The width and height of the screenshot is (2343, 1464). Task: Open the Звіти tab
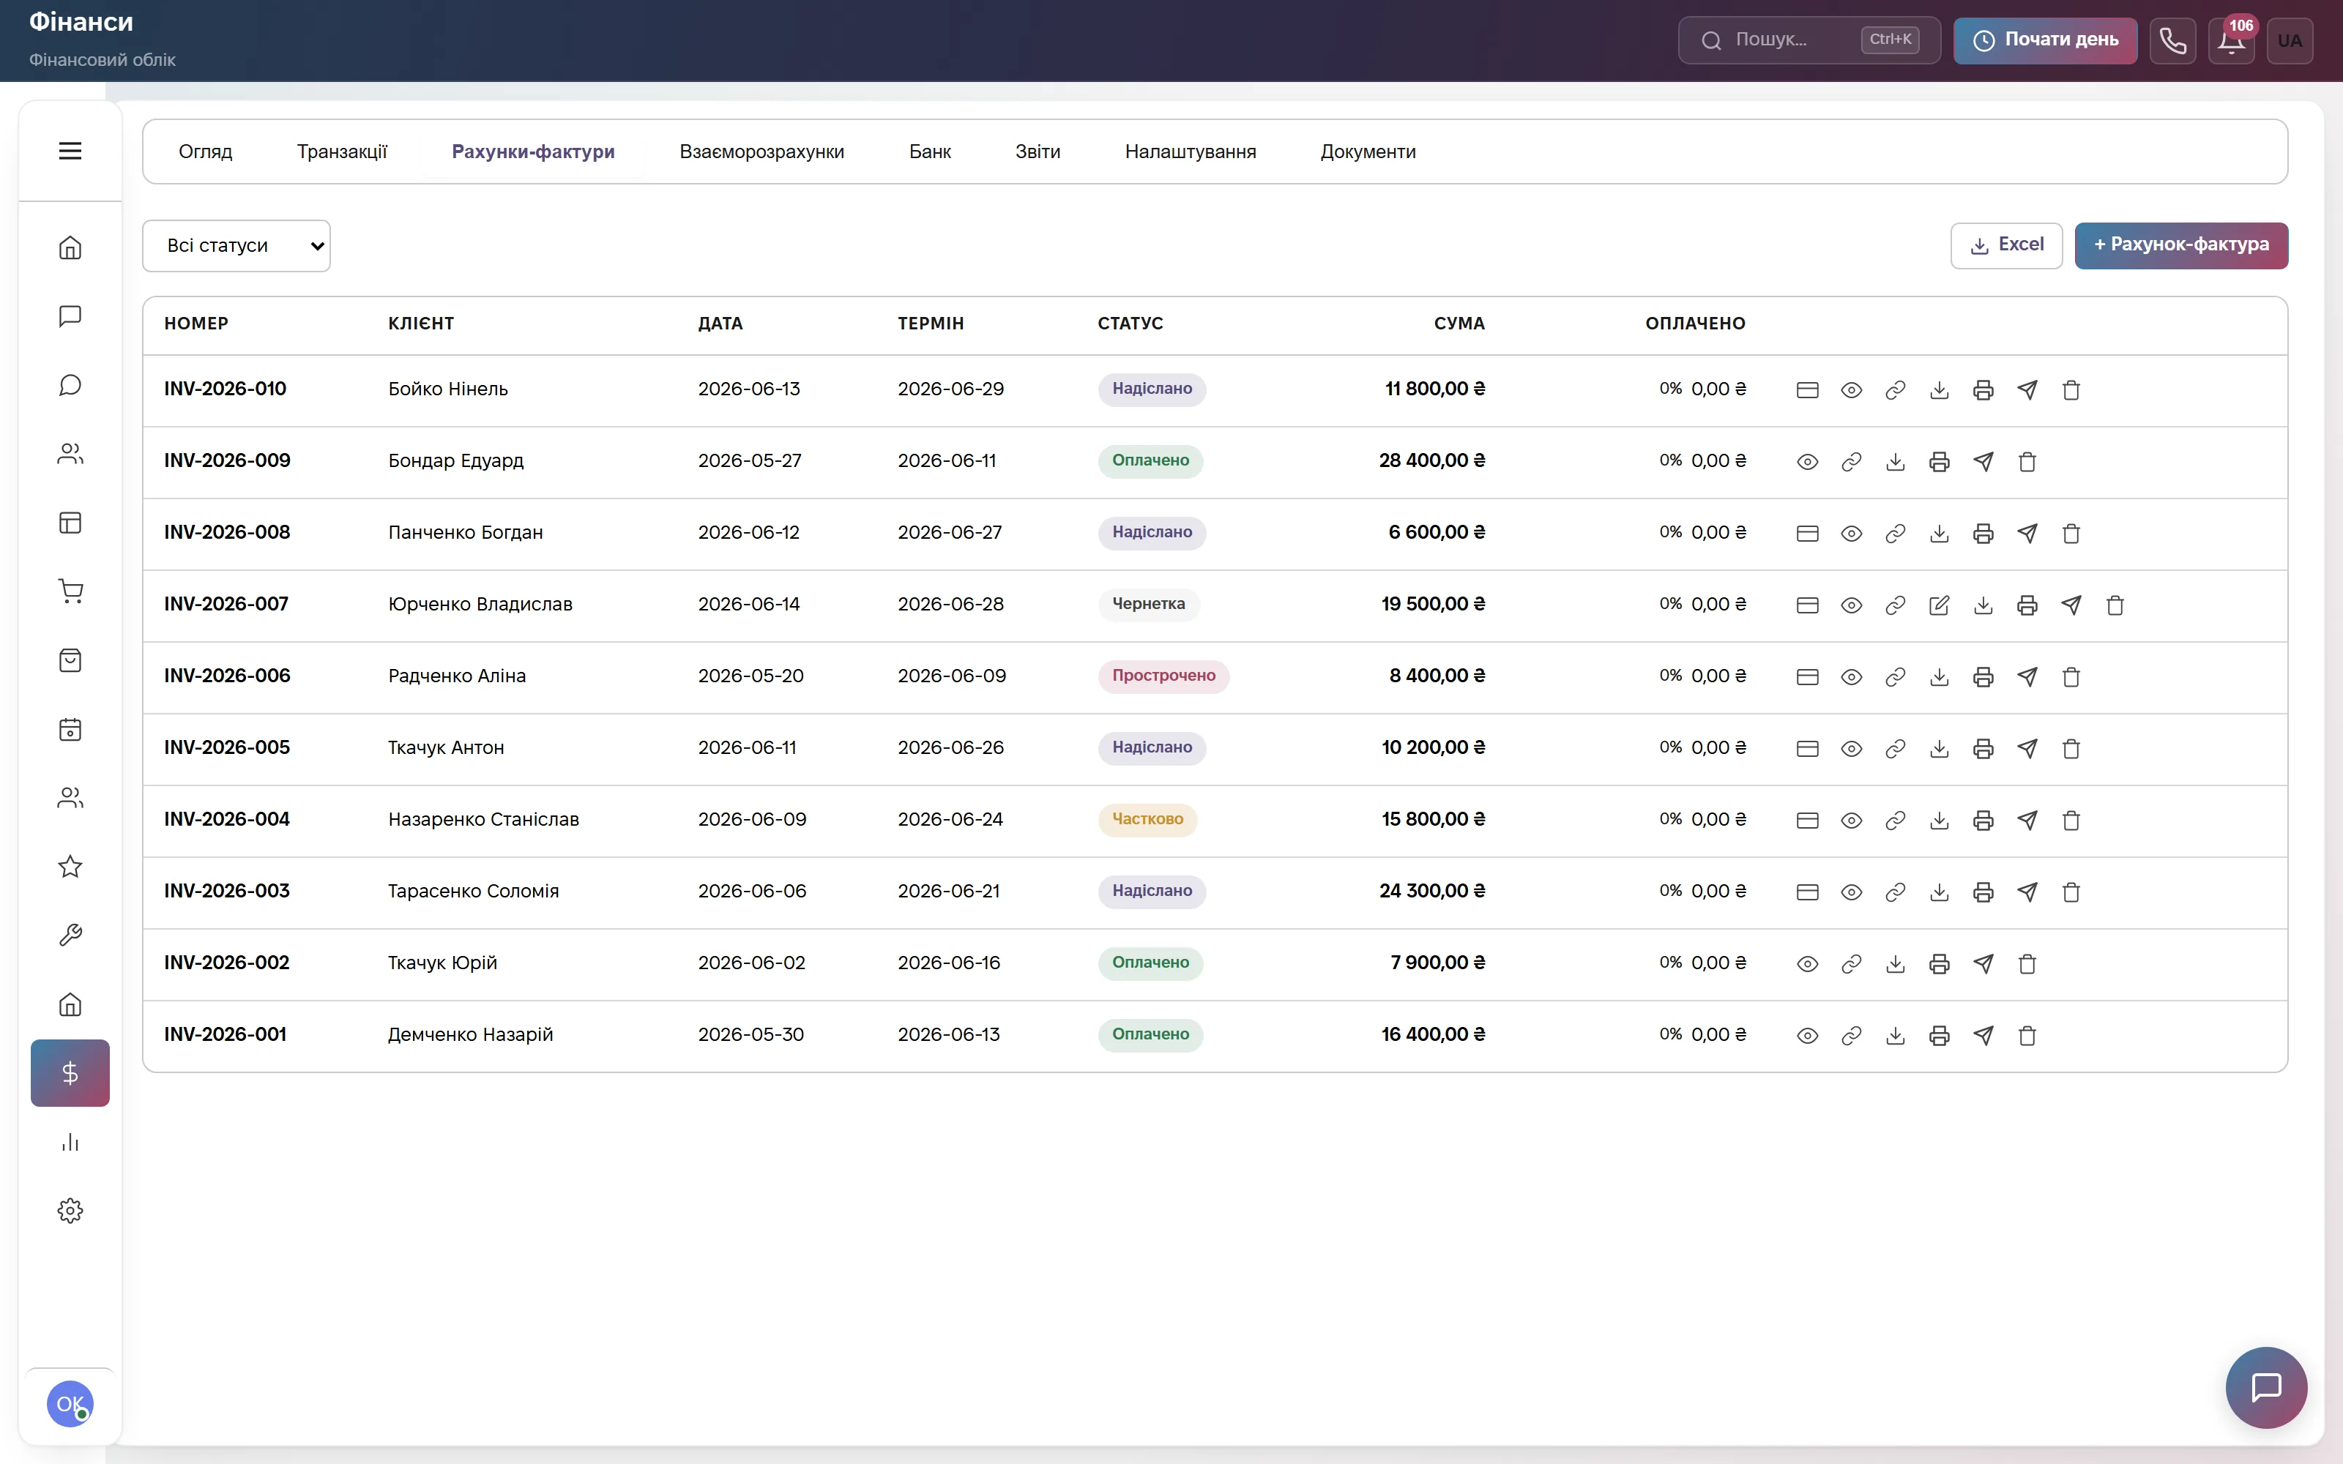(1037, 152)
